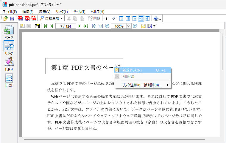Open the 表示(V) menu
This screenshot has width=226, height=143.
(45, 12)
